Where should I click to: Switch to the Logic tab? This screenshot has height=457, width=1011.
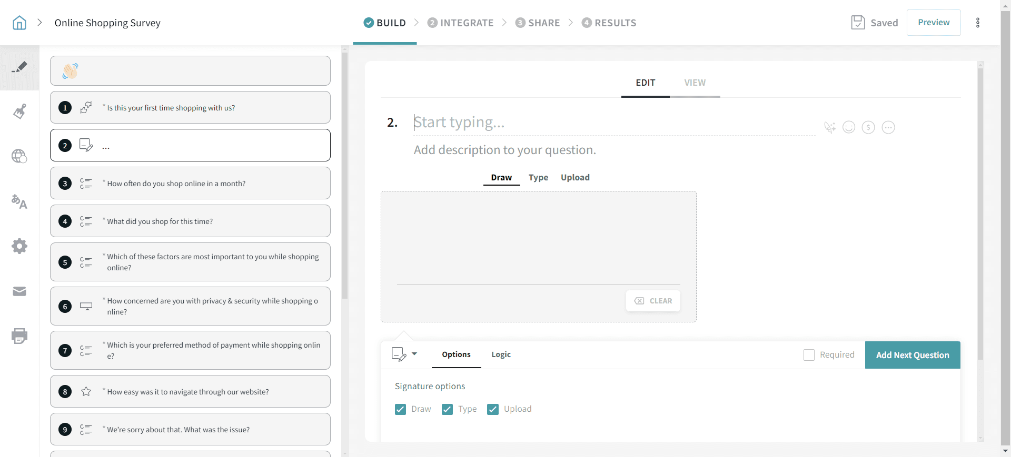click(501, 354)
